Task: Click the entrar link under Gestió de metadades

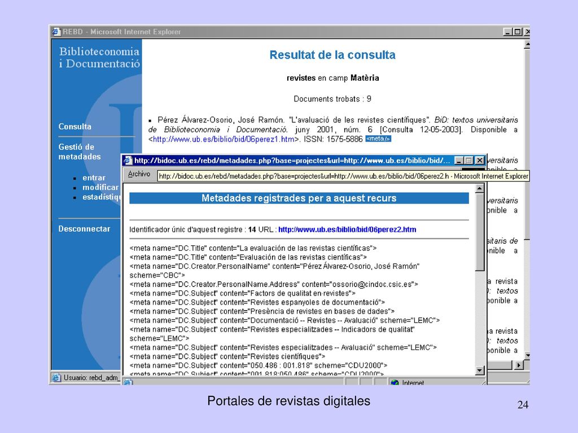Action: [x=94, y=178]
